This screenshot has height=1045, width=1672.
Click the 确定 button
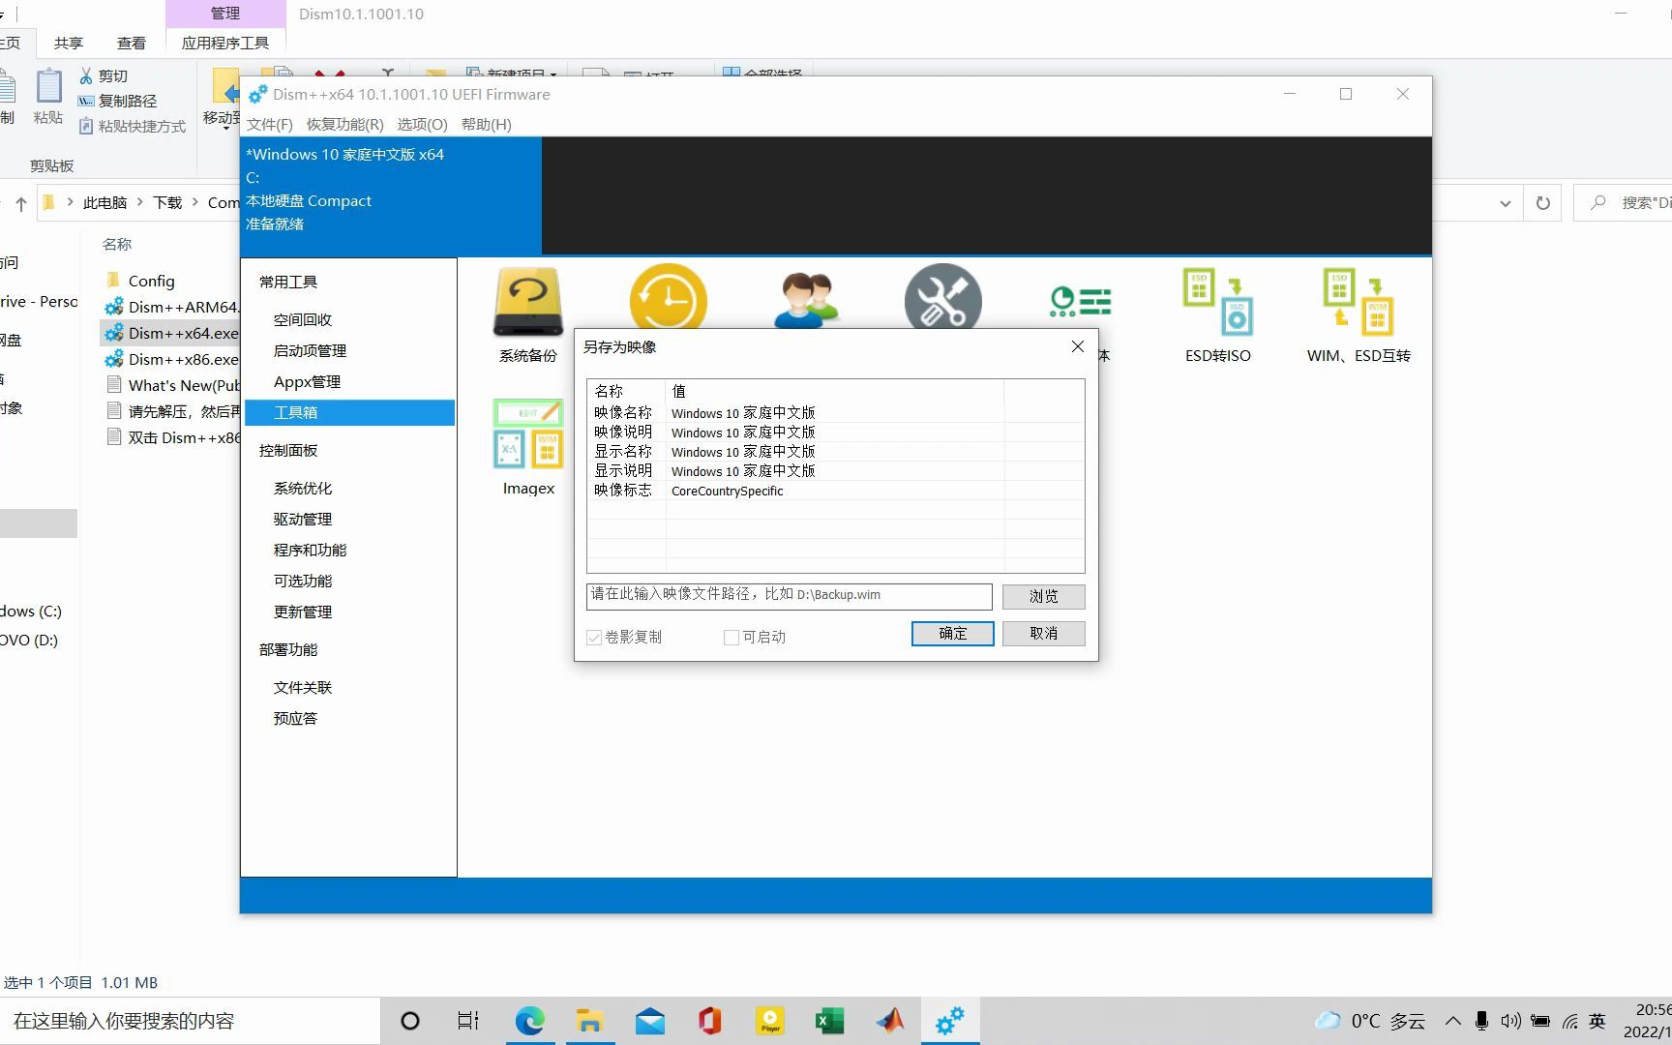click(x=952, y=633)
